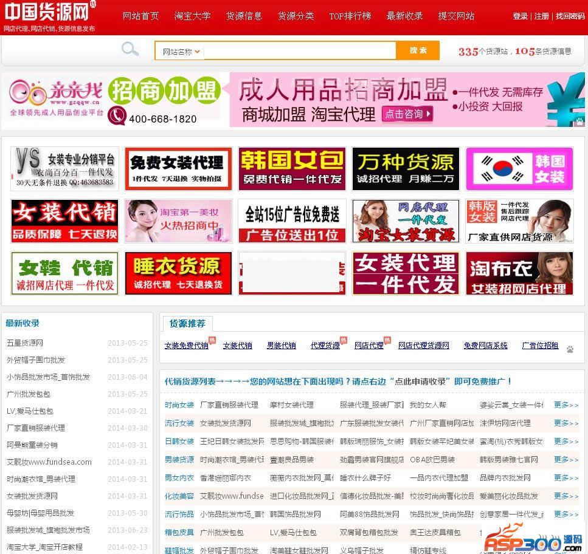Focus the search keyword input field
The width and height of the screenshot is (588, 554).
tap(300, 51)
